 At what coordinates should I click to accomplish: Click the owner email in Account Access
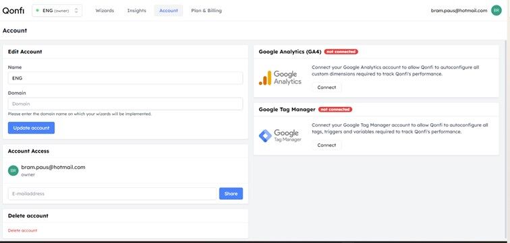[x=53, y=167]
